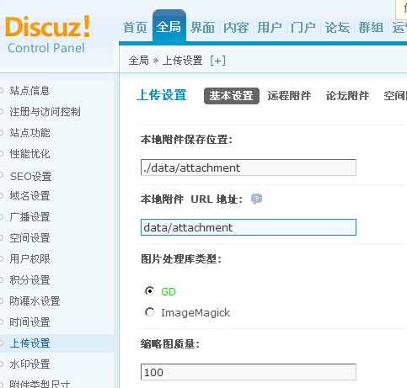Switch to the 界面 navigation tab

(202, 28)
